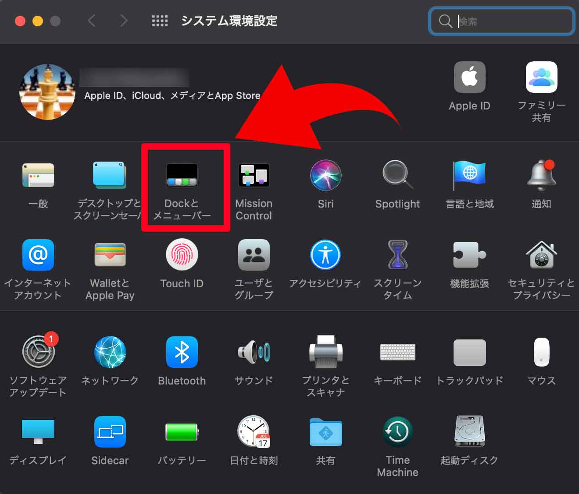Image resolution: width=579 pixels, height=494 pixels.
Task: Open ファミリー共有 settings
Action: click(541, 77)
